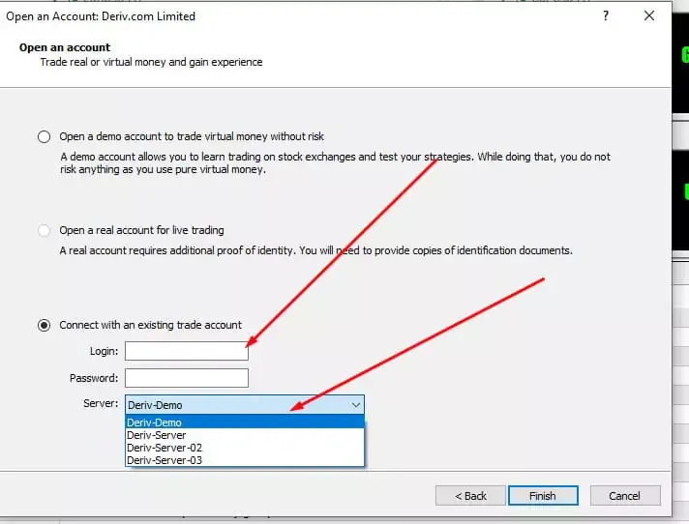Open help with the question mark icon
689x524 pixels.
coord(606,15)
